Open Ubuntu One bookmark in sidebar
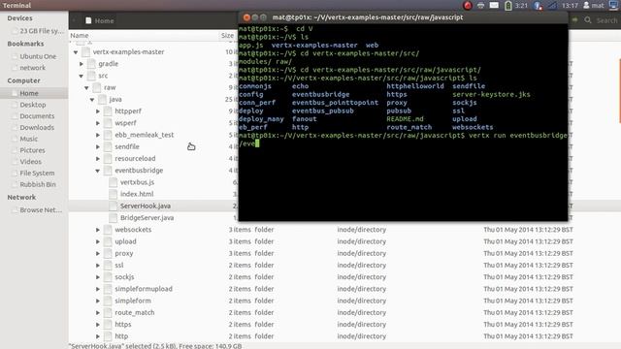Viewport: 621px width, 349px height. (38, 56)
